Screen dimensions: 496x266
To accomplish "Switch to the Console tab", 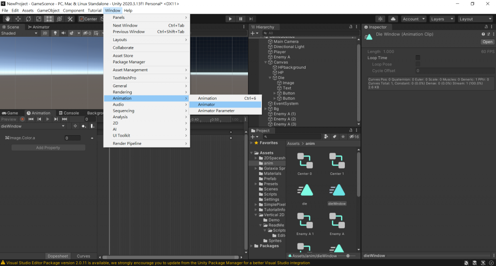I will click(69, 113).
